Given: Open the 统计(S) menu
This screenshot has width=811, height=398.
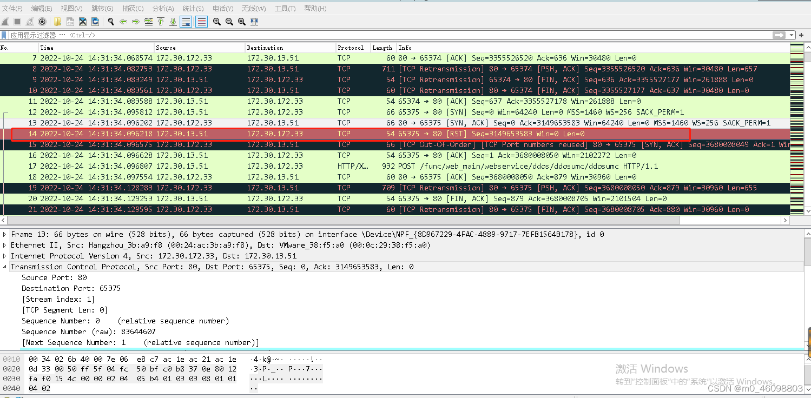Looking at the screenshot, I should (193, 9).
